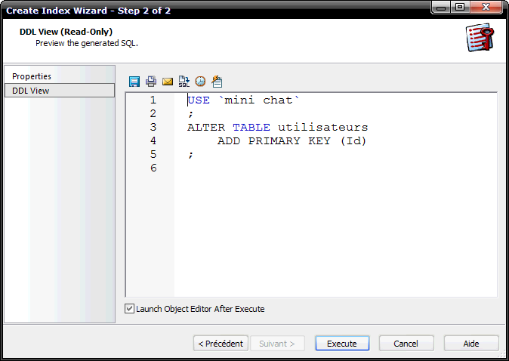Maximize the wizard window
This screenshot has width=509, height=361.
tap(459, 8)
